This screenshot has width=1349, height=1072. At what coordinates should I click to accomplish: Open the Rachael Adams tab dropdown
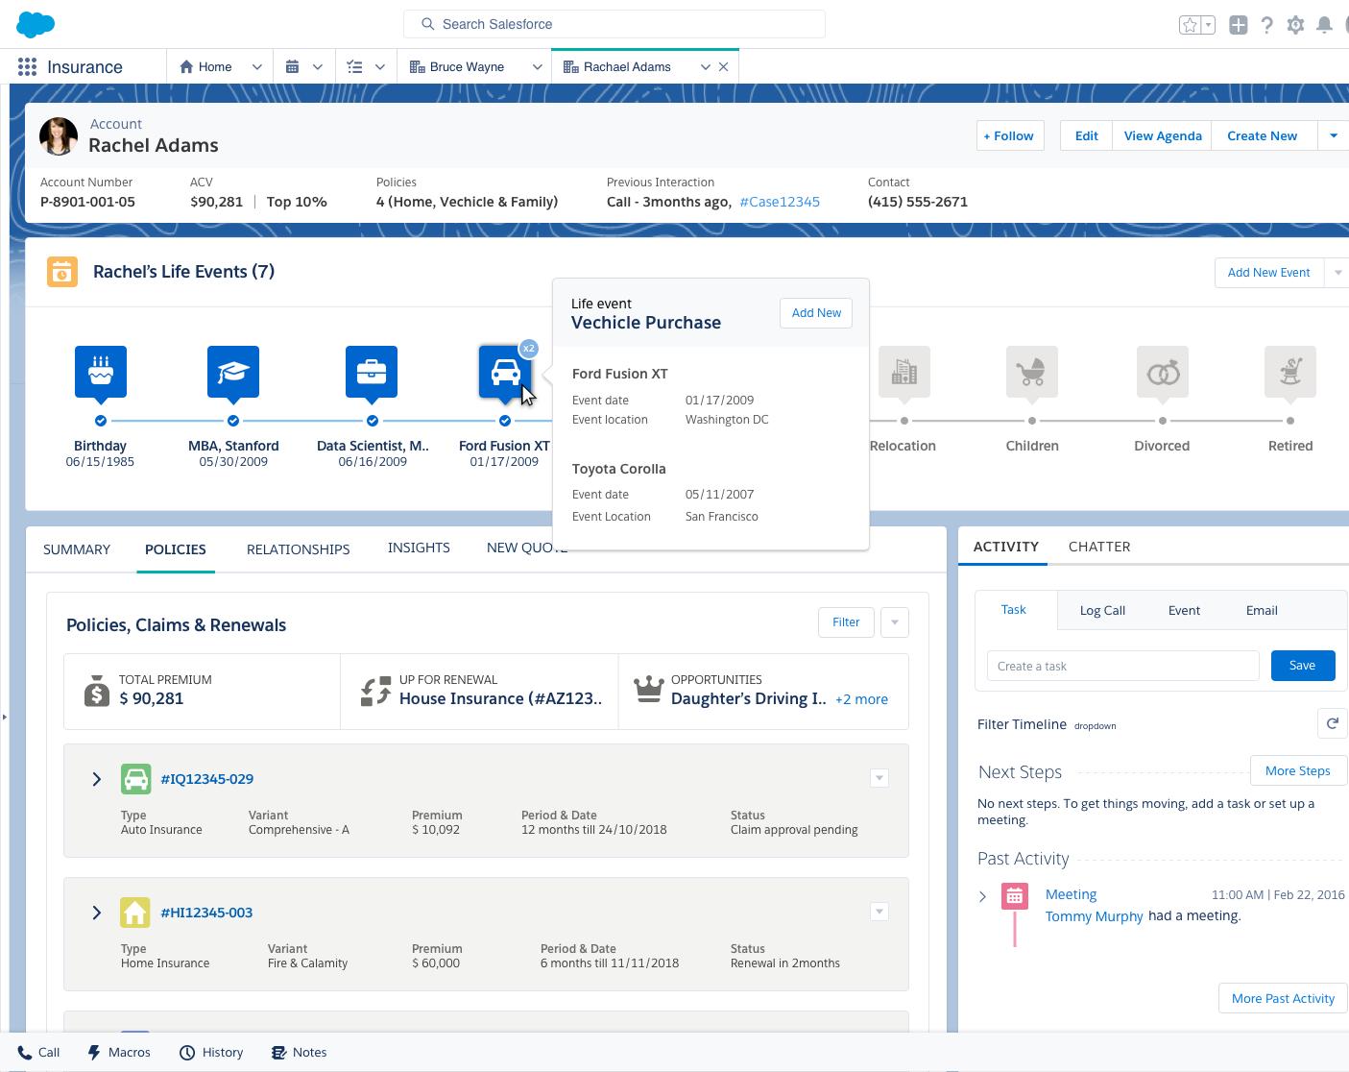click(706, 66)
